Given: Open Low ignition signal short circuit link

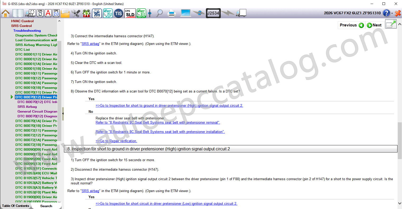Looking at the screenshot, I should pos(167,203).
